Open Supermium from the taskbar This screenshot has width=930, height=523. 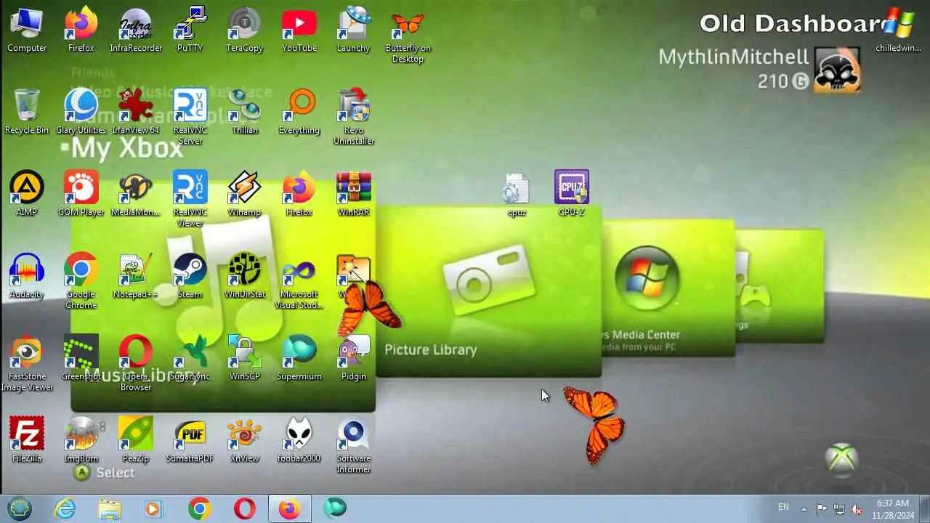(x=335, y=508)
